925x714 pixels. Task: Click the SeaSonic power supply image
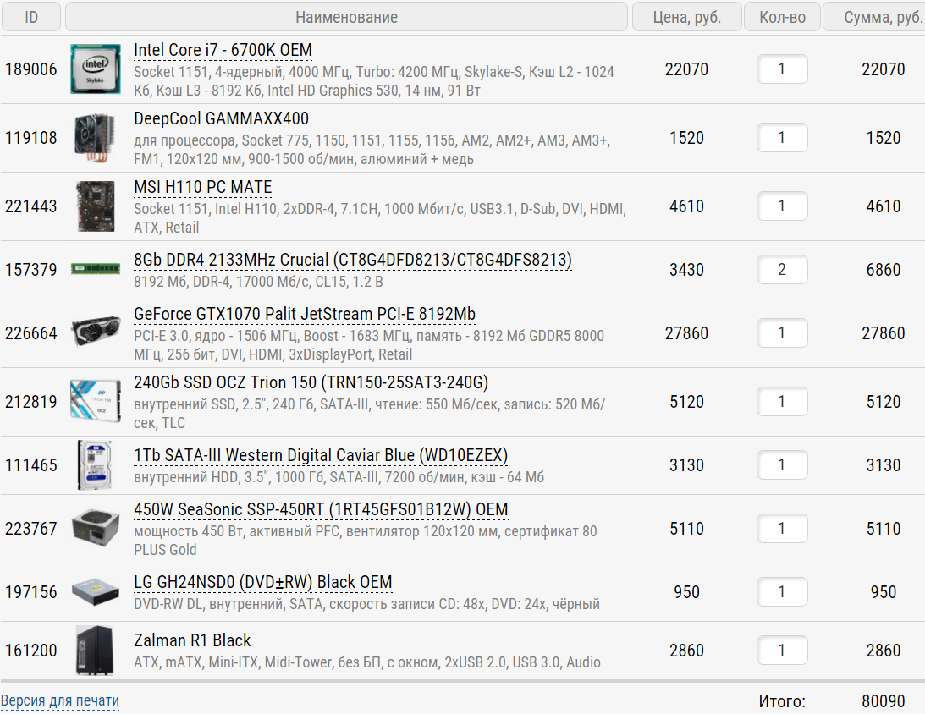95,528
